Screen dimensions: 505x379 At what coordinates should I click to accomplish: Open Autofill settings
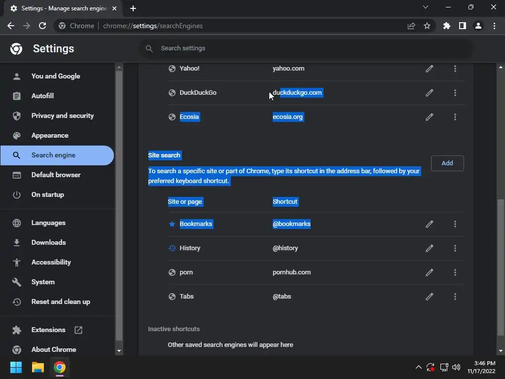[57, 96]
